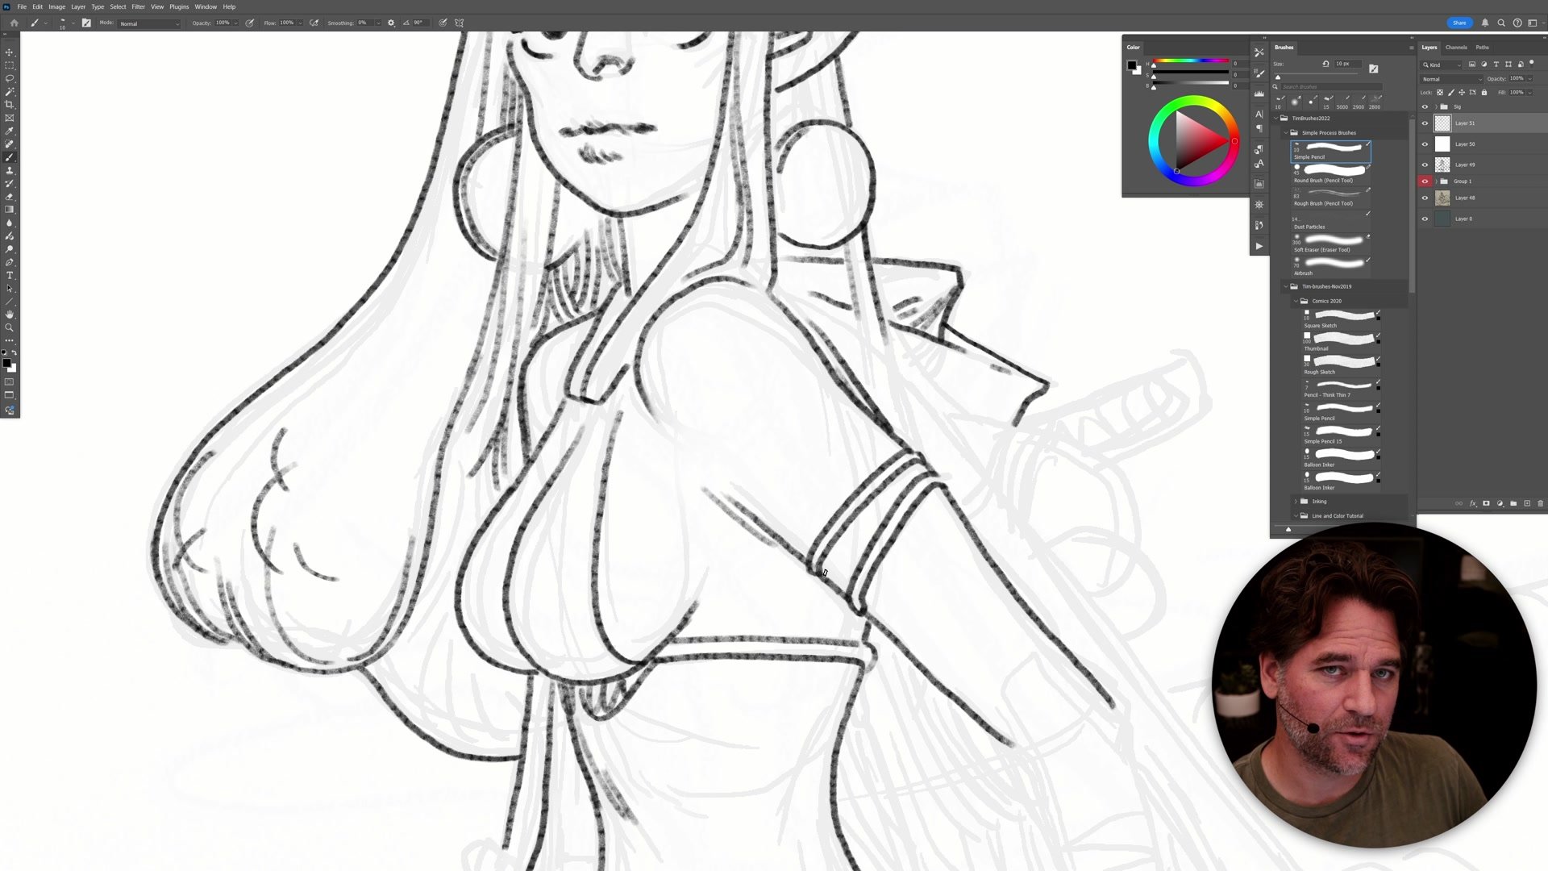This screenshot has width=1548, height=871.
Task: Select the Eraser tool
Action: pyautogui.click(x=10, y=197)
